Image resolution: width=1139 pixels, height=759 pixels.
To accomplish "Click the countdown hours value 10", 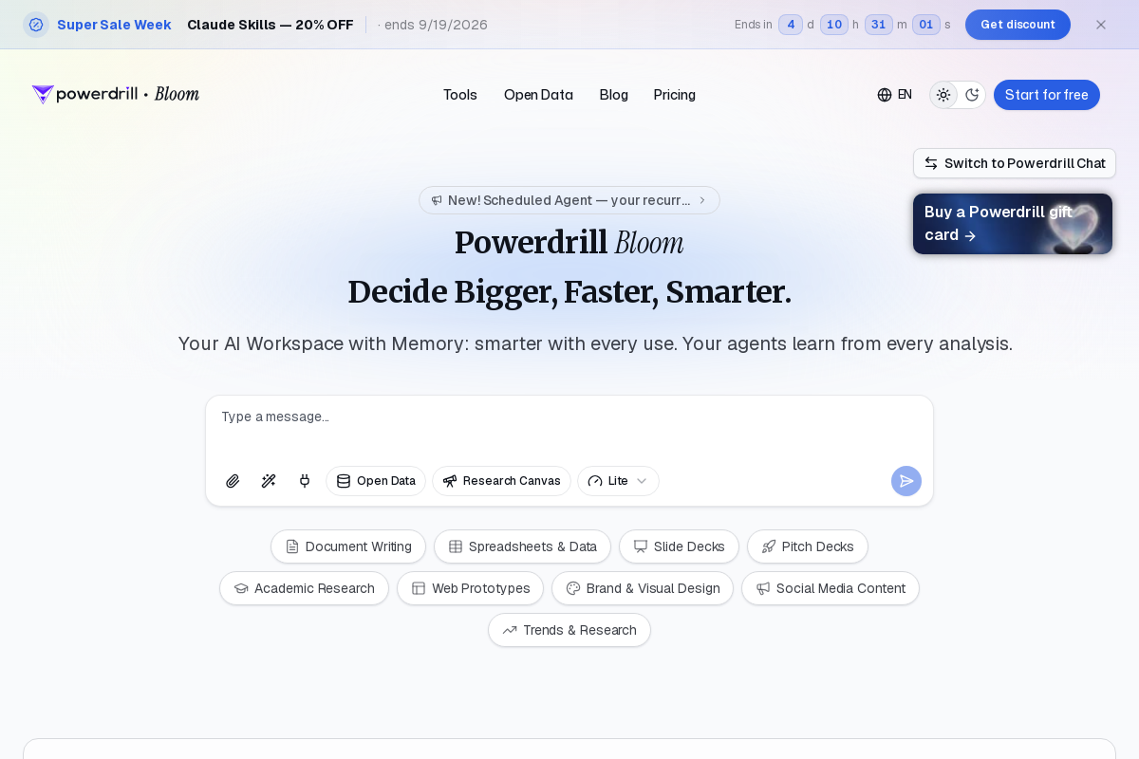I will tap(834, 25).
